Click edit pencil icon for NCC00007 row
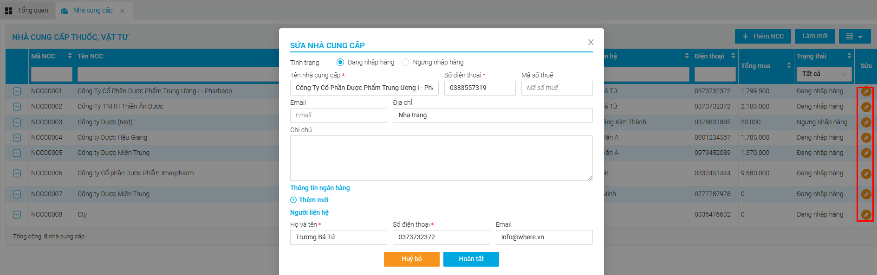 coord(866,194)
